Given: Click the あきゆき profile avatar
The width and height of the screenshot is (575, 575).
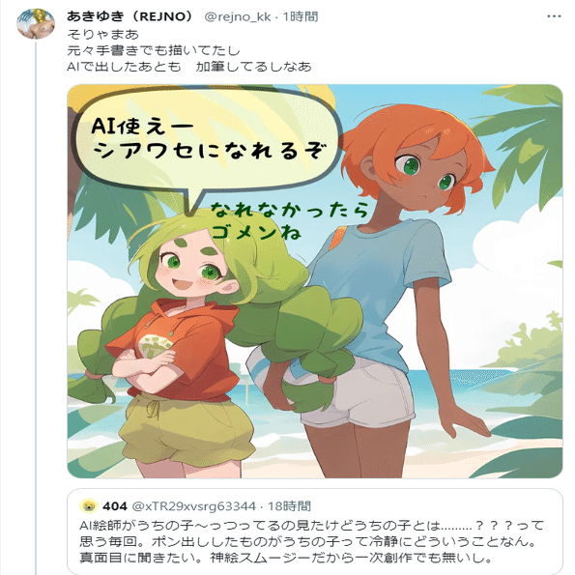Looking at the screenshot, I should point(36,24).
